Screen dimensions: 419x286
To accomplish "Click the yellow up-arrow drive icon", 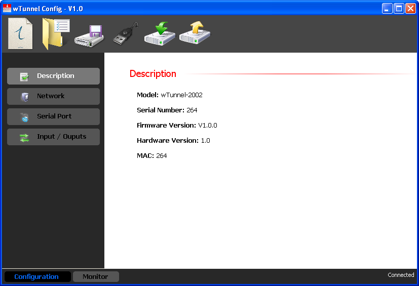I will click(195, 34).
